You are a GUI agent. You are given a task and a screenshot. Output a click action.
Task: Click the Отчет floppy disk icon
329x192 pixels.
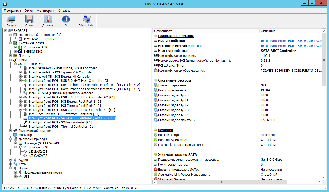pos(29,20)
